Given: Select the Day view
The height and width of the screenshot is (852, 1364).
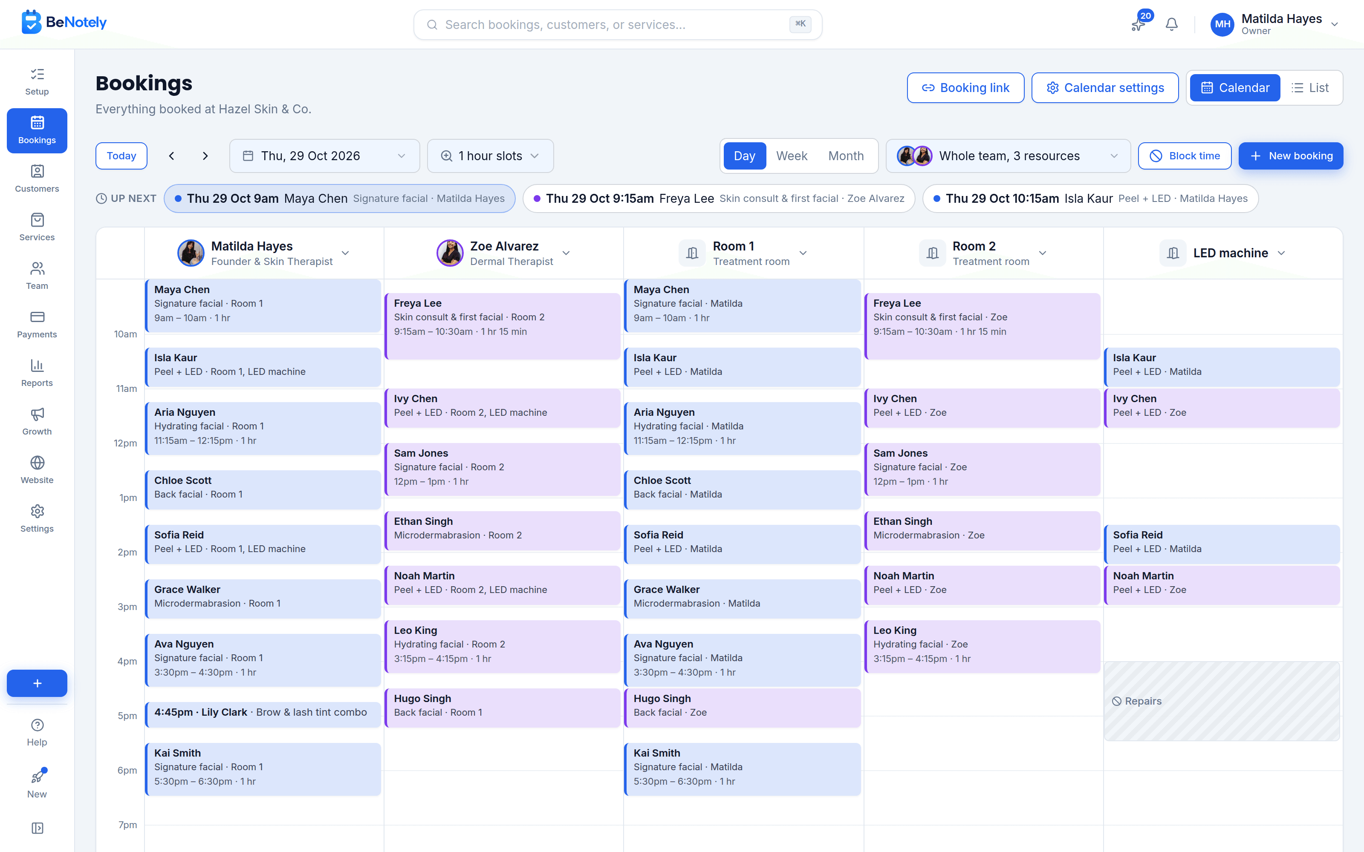Looking at the screenshot, I should 745,156.
